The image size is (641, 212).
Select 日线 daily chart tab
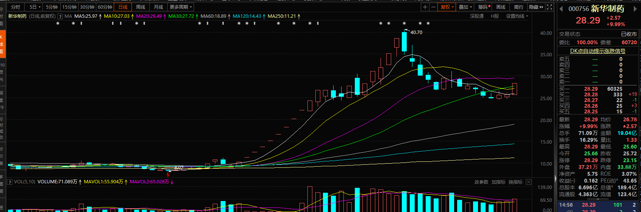pos(123,7)
